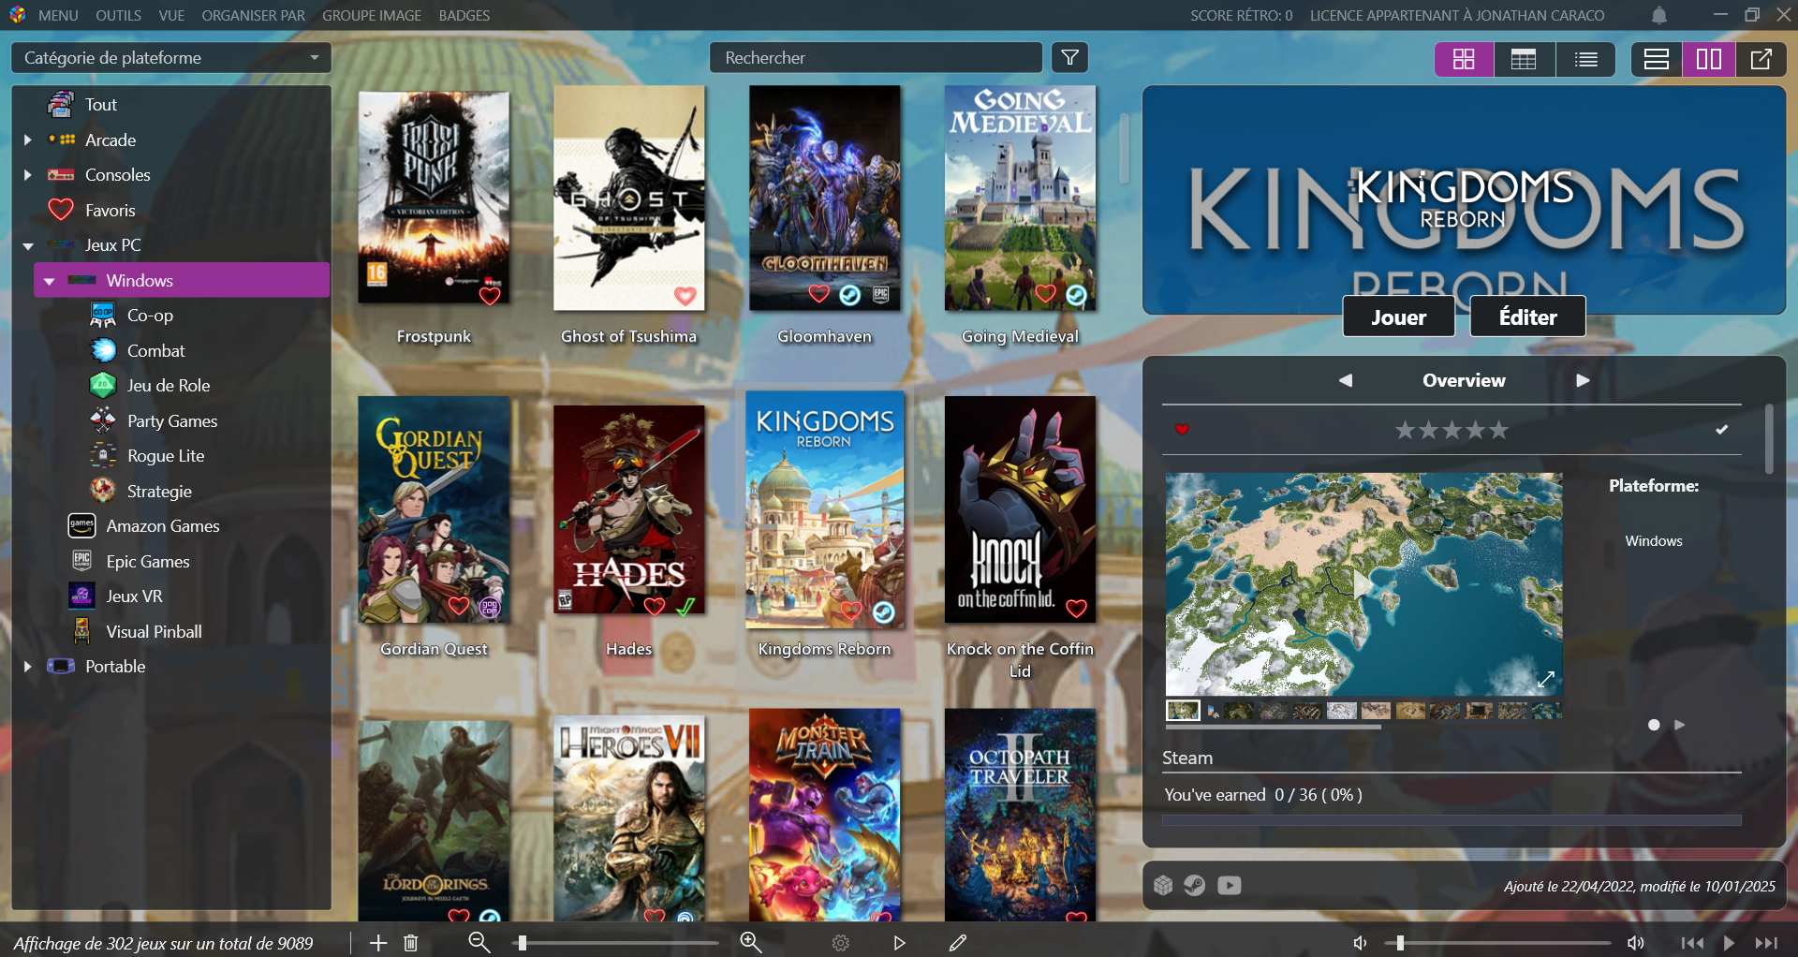
Task: Toggle favorite heart on Knock on the Coffin Lid
Action: pos(1077,609)
